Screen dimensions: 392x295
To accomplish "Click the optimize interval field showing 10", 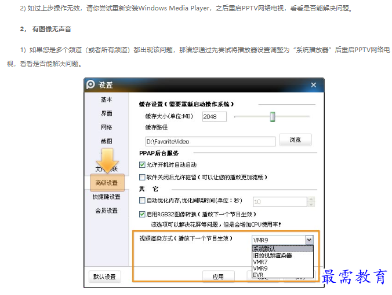I will (280, 202).
